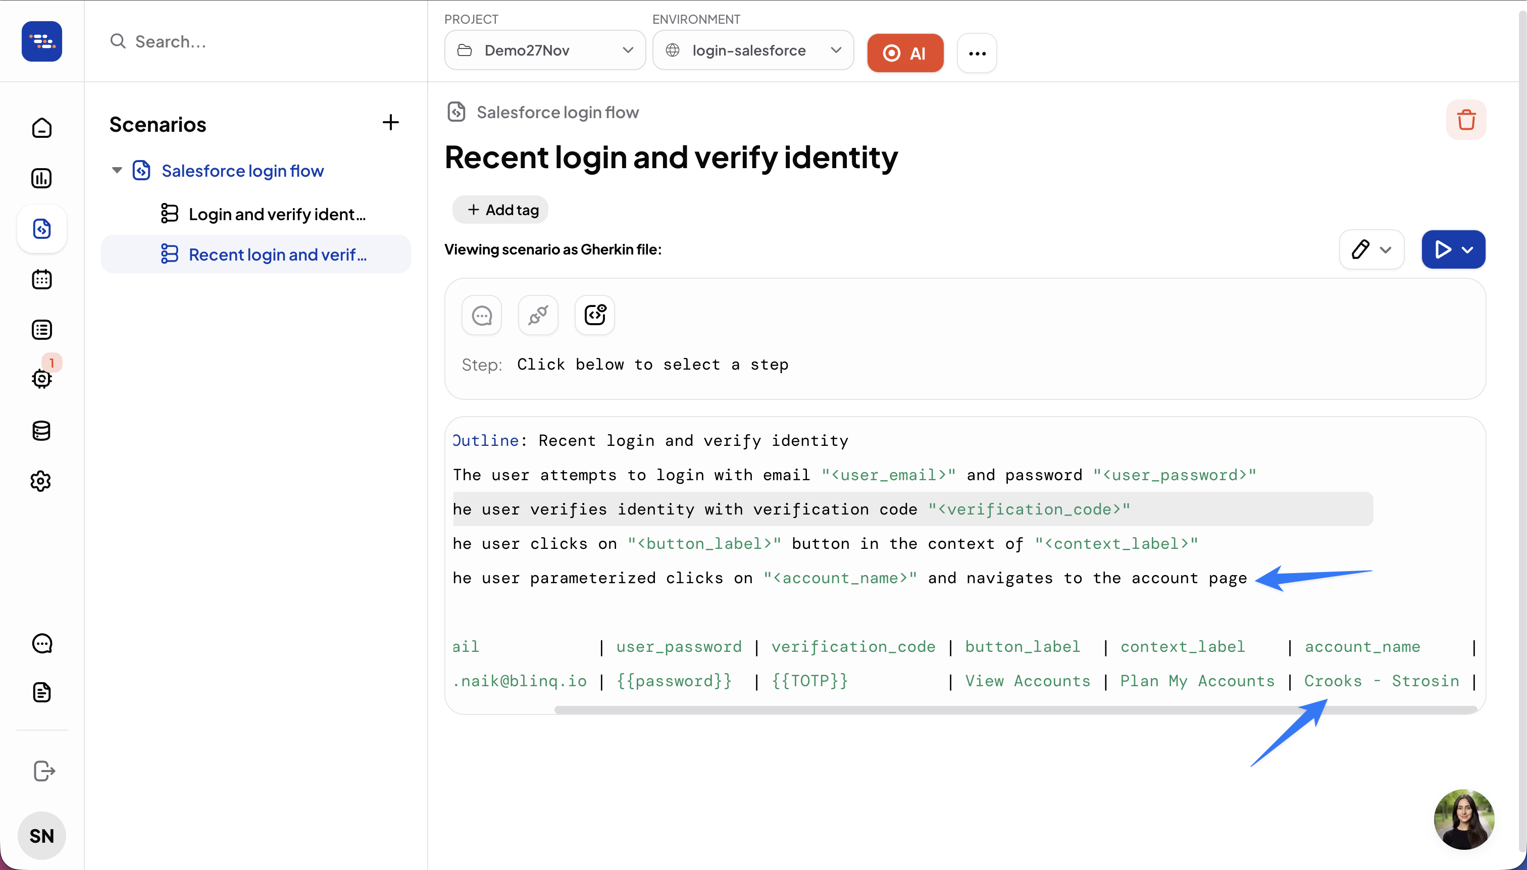Viewport: 1527px width, 870px height.
Task: Click the plug connector step icon
Action: (538, 315)
